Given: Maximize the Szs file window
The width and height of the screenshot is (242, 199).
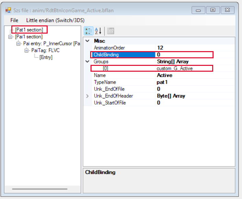Looking at the screenshot, I should (213, 10).
